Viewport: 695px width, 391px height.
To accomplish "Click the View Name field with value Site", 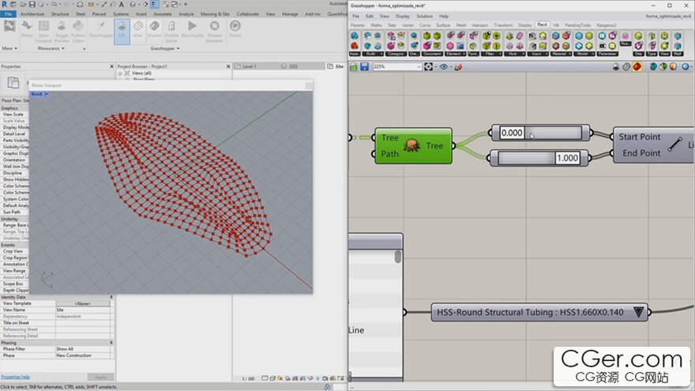I will tap(83, 310).
